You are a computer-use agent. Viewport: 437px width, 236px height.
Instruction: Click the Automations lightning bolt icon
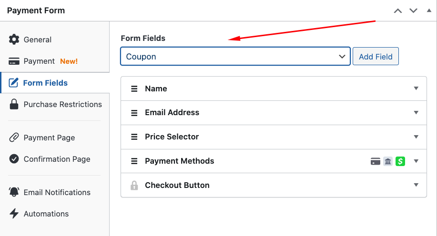tap(14, 214)
